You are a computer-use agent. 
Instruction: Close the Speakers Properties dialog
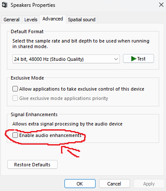point(161,5)
